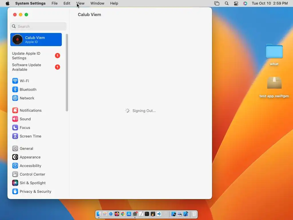Open the Edit menu
The image size is (293, 220).
click(67, 3)
